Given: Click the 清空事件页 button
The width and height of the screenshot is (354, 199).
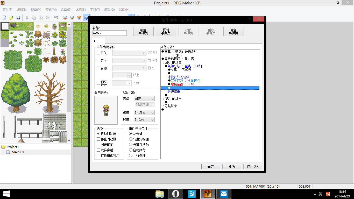Looking at the screenshot, I should (233, 32).
